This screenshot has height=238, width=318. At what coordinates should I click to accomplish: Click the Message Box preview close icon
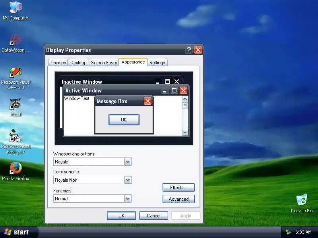[147, 101]
